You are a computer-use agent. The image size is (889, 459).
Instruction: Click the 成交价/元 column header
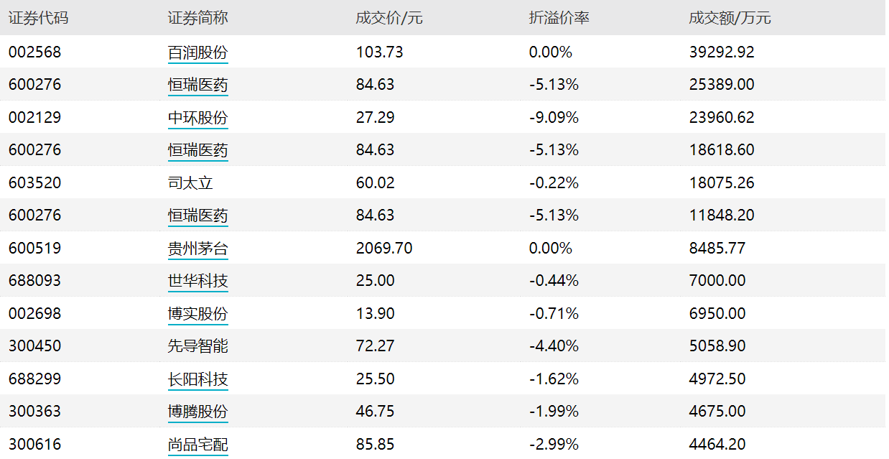(389, 18)
